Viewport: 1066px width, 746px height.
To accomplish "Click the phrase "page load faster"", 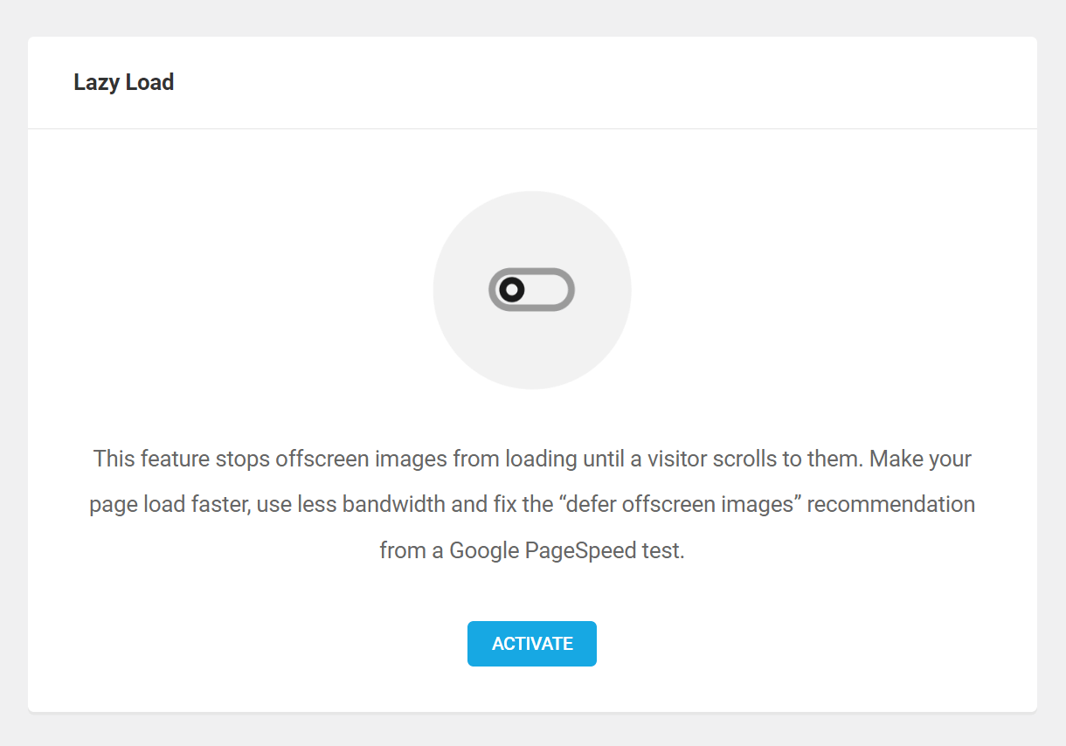I will (170, 505).
